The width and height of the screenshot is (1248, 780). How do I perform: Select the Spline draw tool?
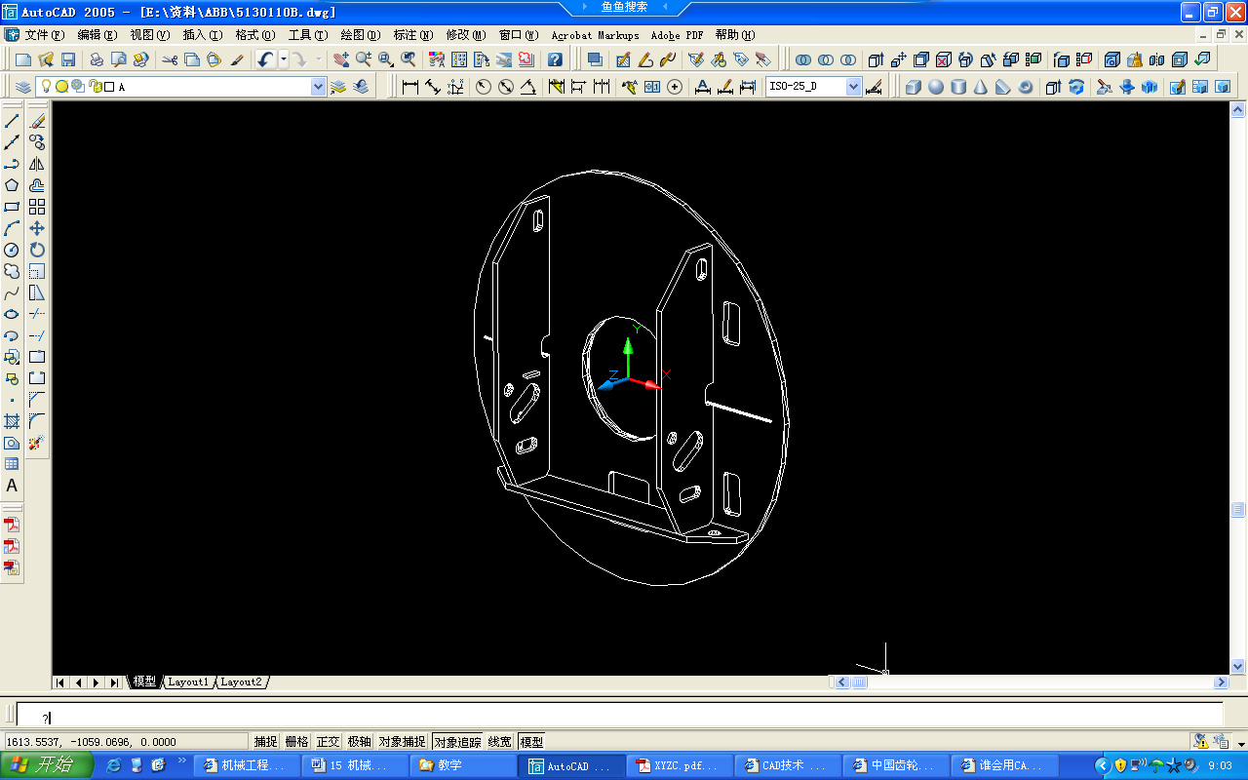tap(12, 292)
